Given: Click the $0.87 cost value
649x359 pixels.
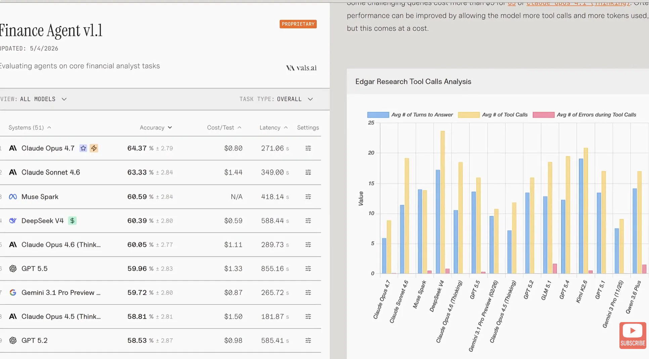Looking at the screenshot, I should click(x=233, y=293).
